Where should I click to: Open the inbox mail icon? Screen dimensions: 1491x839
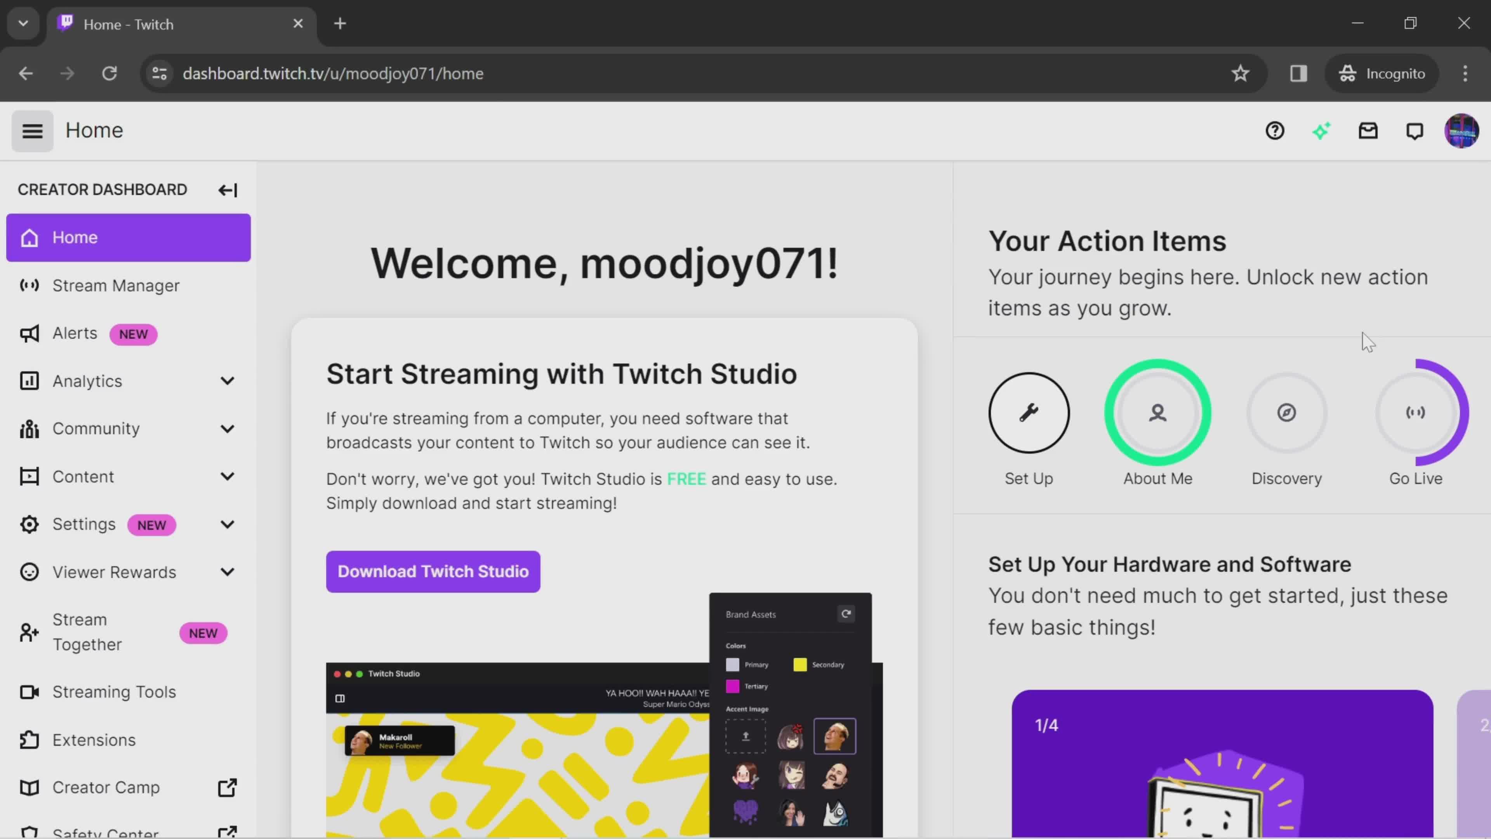[x=1368, y=131]
